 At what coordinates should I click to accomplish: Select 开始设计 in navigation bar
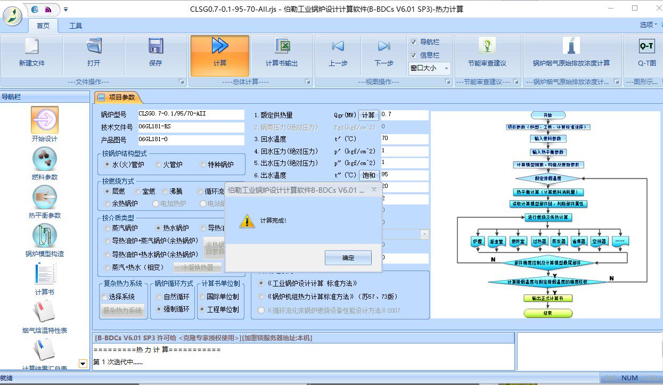tap(45, 125)
